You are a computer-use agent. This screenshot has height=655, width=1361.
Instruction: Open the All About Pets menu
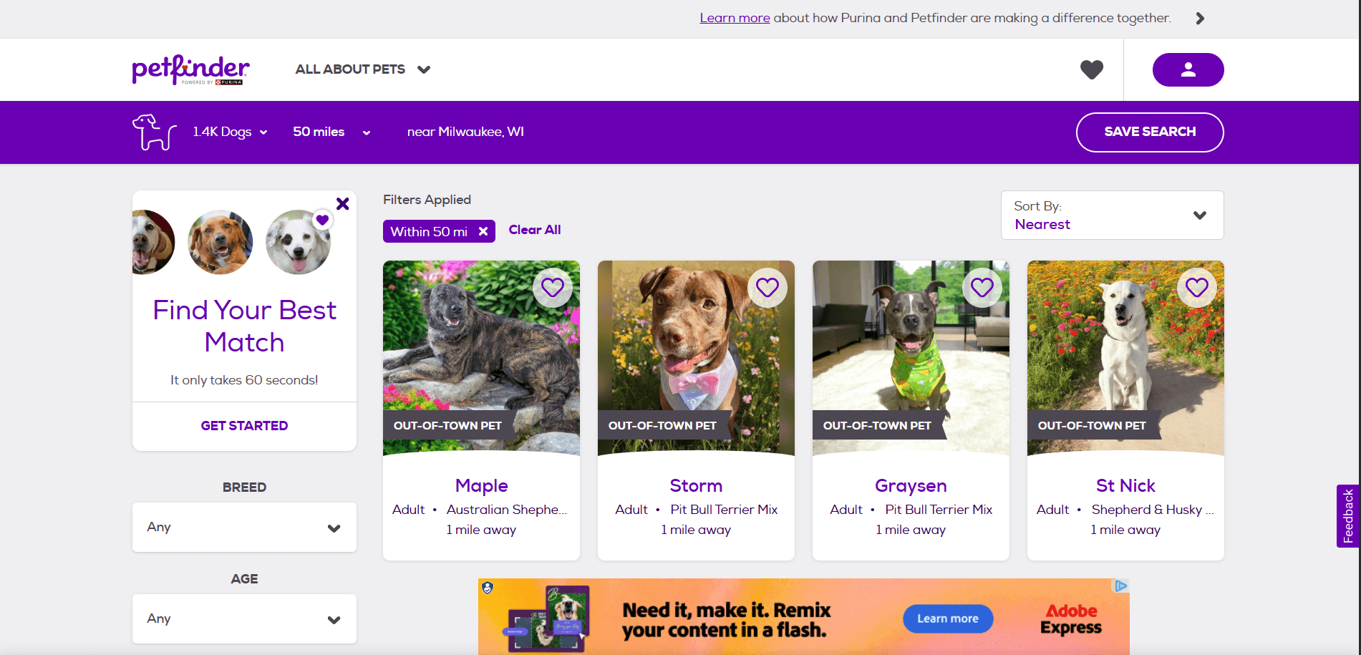pyautogui.click(x=362, y=69)
